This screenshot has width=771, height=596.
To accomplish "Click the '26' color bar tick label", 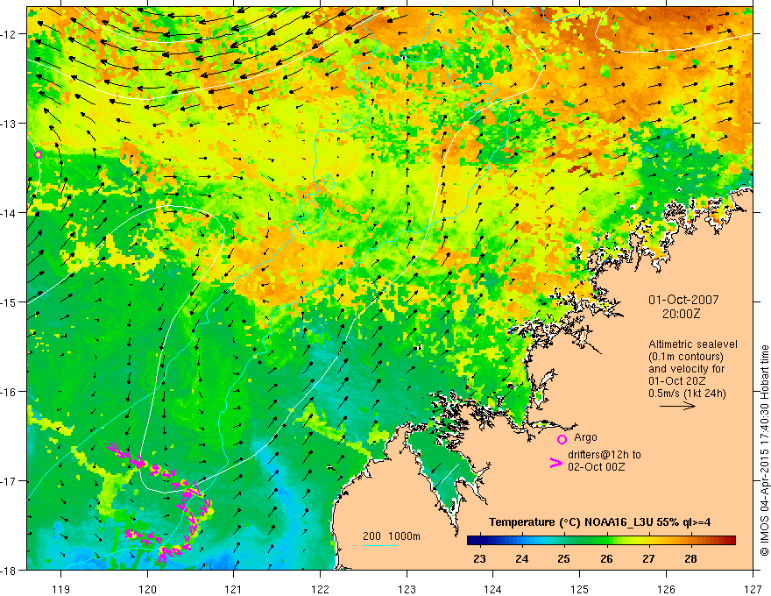I will (x=606, y=558).
